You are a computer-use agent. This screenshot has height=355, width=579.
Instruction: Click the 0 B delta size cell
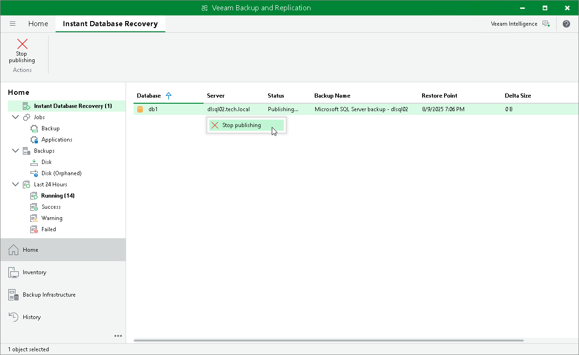508,109
